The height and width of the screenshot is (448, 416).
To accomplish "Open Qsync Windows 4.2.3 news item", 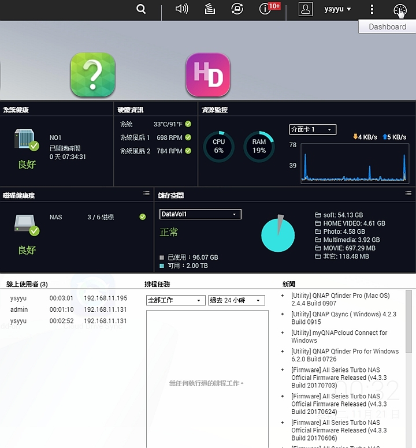I will coord(344,318).
